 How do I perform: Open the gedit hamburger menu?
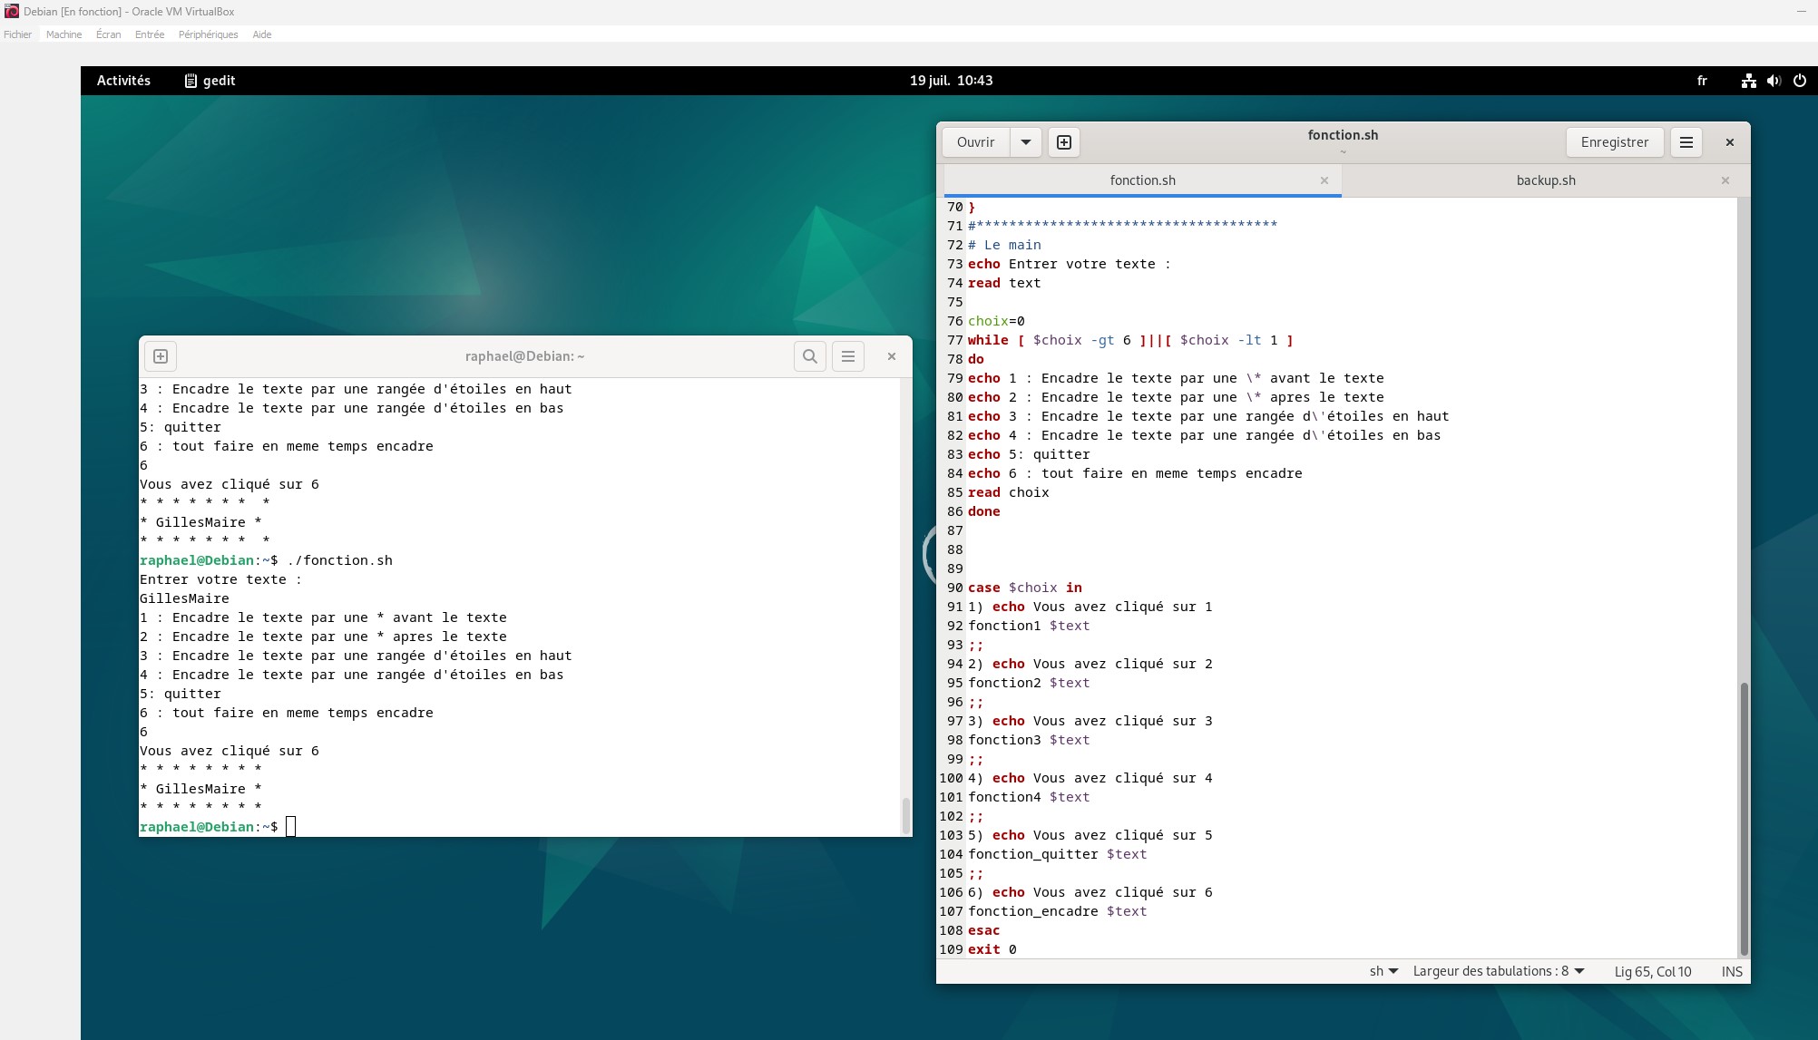(x=1686, y=142)
